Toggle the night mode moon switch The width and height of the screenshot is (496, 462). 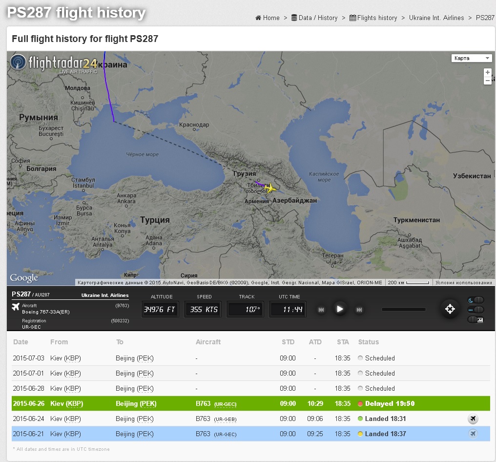(x=476, y=300)
